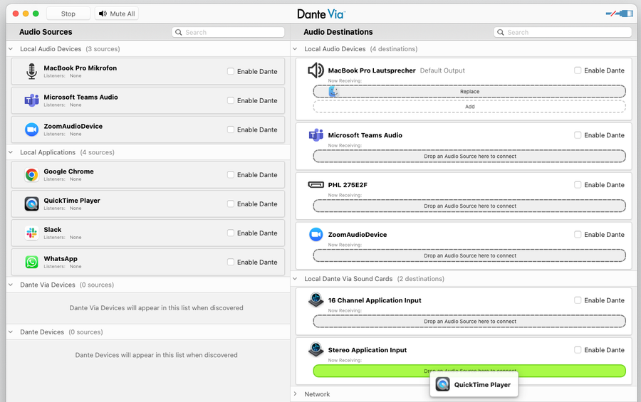
Task: Enable Dante for WhatsApp
Action: (231, 262)
